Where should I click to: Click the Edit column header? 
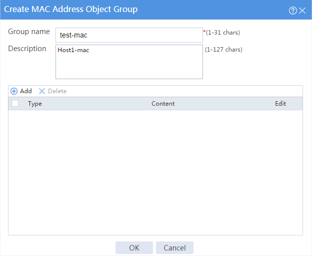point(280,104)
